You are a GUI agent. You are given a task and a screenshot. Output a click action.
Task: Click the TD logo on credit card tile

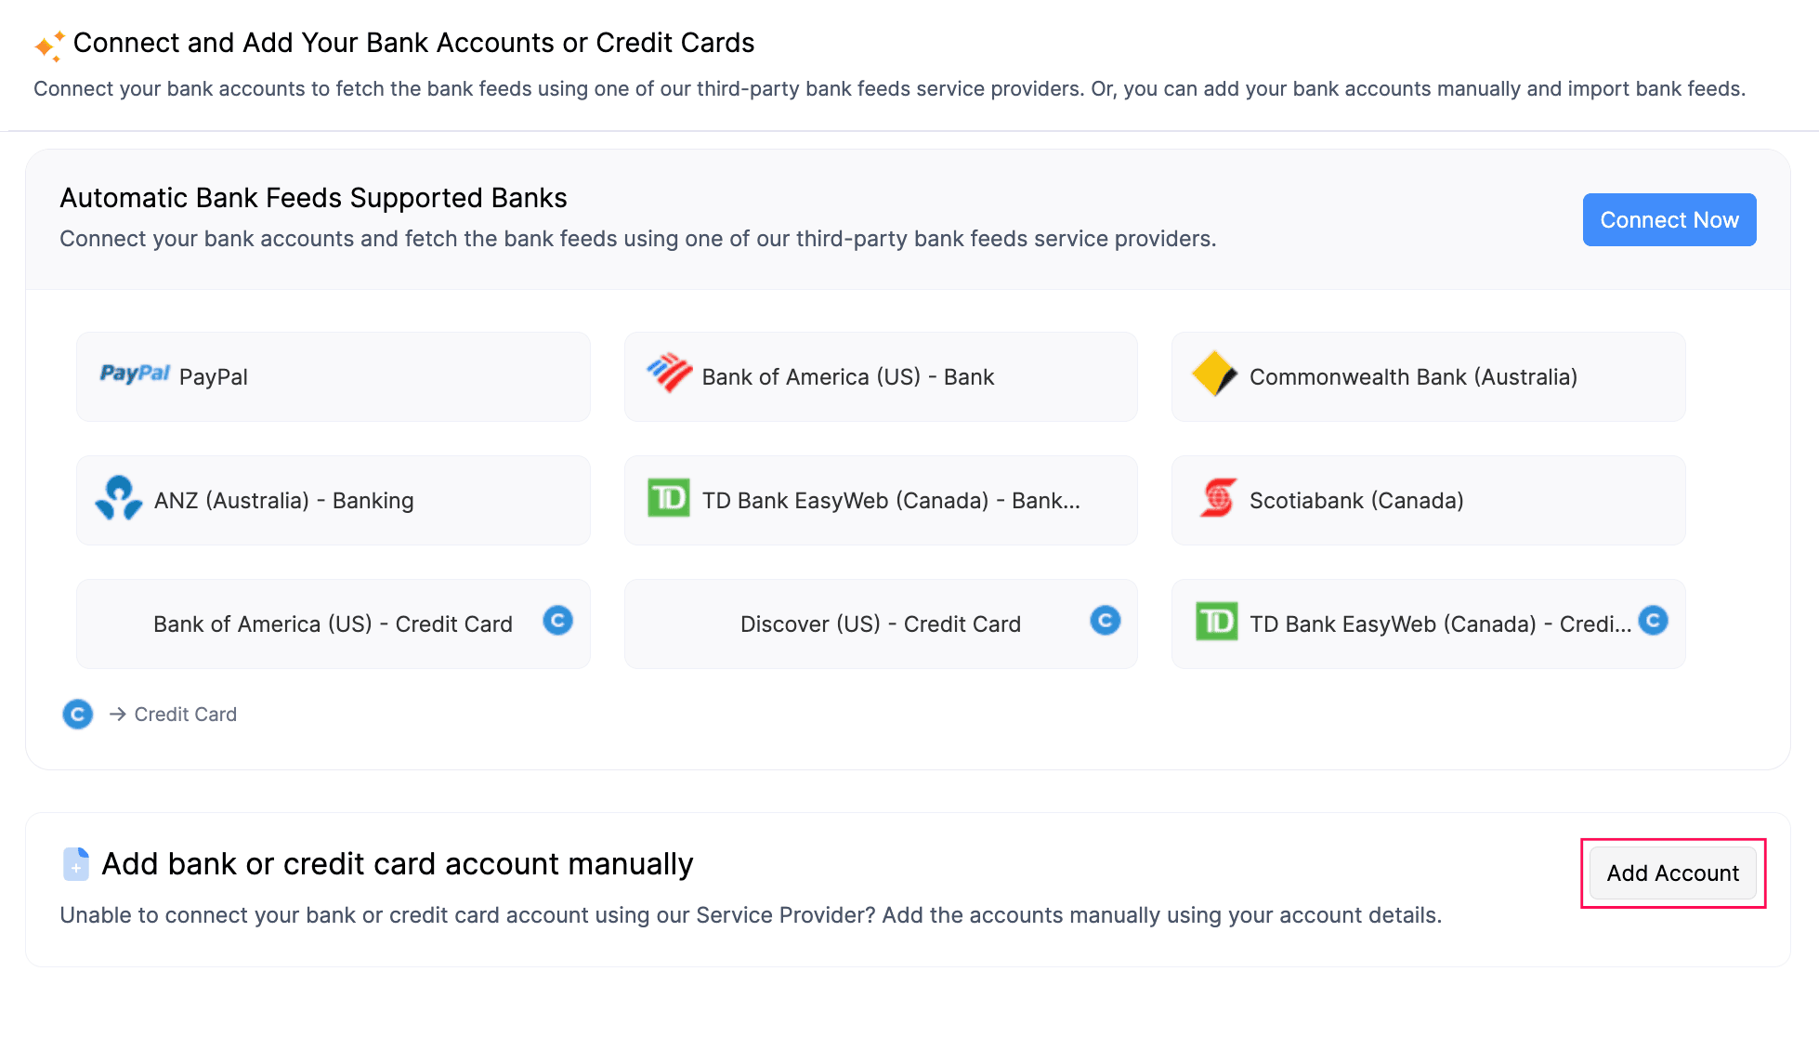tap(1217, 622)
